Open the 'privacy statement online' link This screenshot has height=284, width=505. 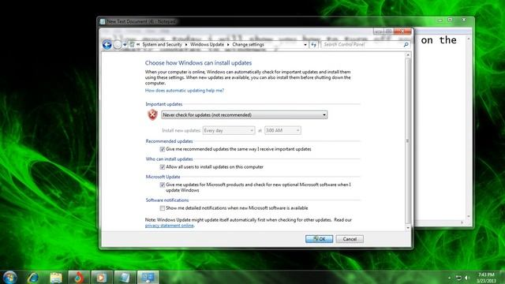coord(170,226)
